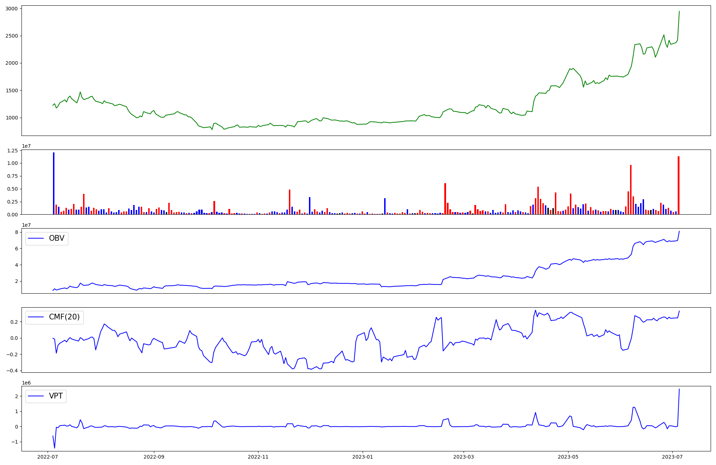
Task: Select the 2023-07 x-axis date label
Action: click(x=672, y=456)
